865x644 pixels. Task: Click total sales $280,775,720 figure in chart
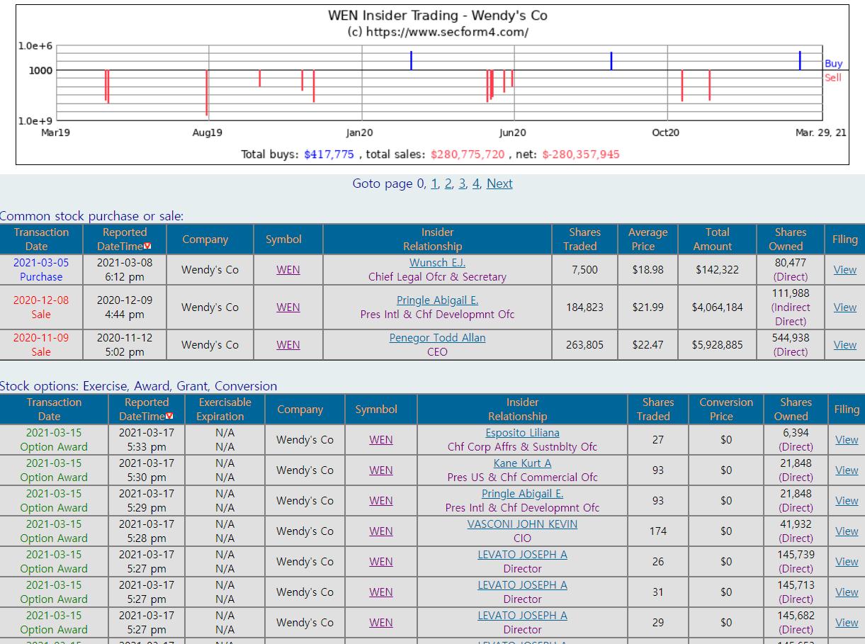pyautogui.click(x=468, y=154)
